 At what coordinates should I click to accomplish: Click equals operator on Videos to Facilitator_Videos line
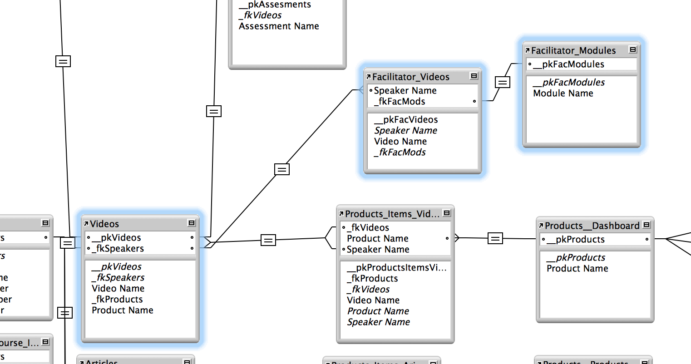click(x=282, y=169)
